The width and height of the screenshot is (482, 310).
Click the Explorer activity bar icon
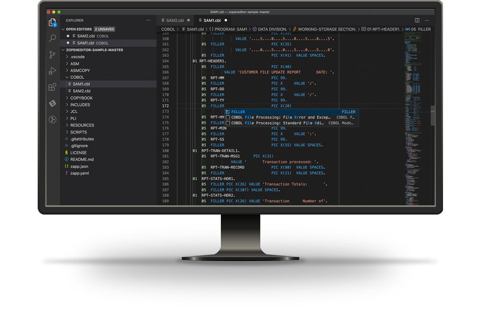52,22
